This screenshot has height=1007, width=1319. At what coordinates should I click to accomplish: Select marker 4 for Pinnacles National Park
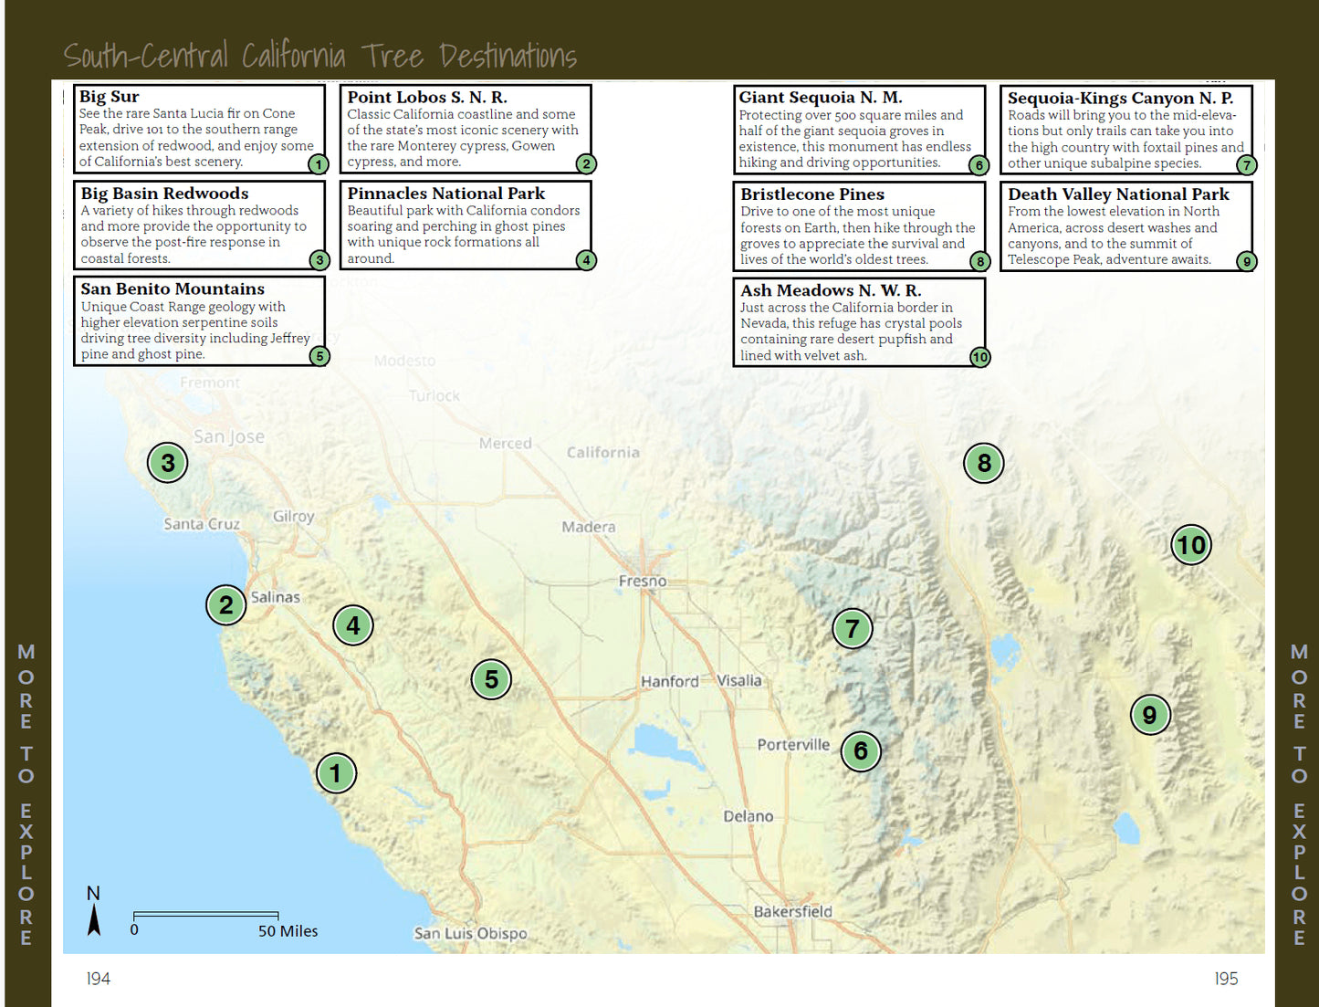point(353,625)
